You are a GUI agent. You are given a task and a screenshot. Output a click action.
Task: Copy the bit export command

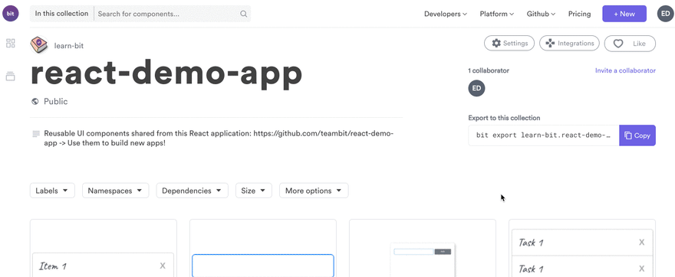tap(637, 135)
